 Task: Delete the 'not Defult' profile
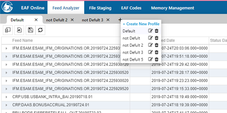[156, 38]
